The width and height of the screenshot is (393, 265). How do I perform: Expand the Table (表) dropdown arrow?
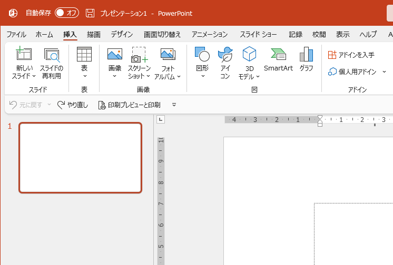(x=85, y=76)
